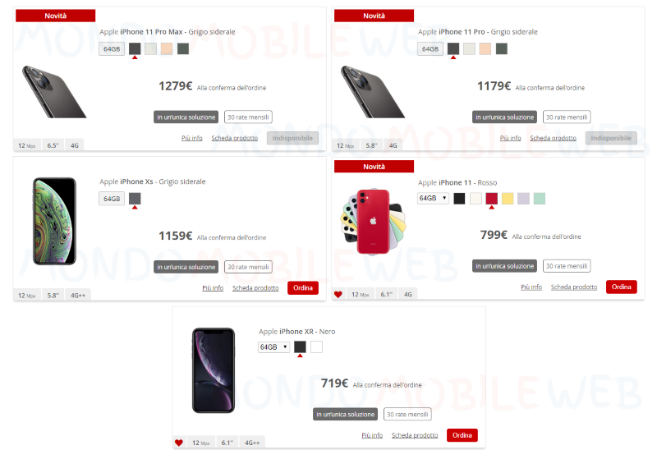The width and height of the screenshot is (657, 459).
Task: Select 30 rate mensili for iPhone 11 Pro Max
Action: pyautogui.click(x=248, y=117)
